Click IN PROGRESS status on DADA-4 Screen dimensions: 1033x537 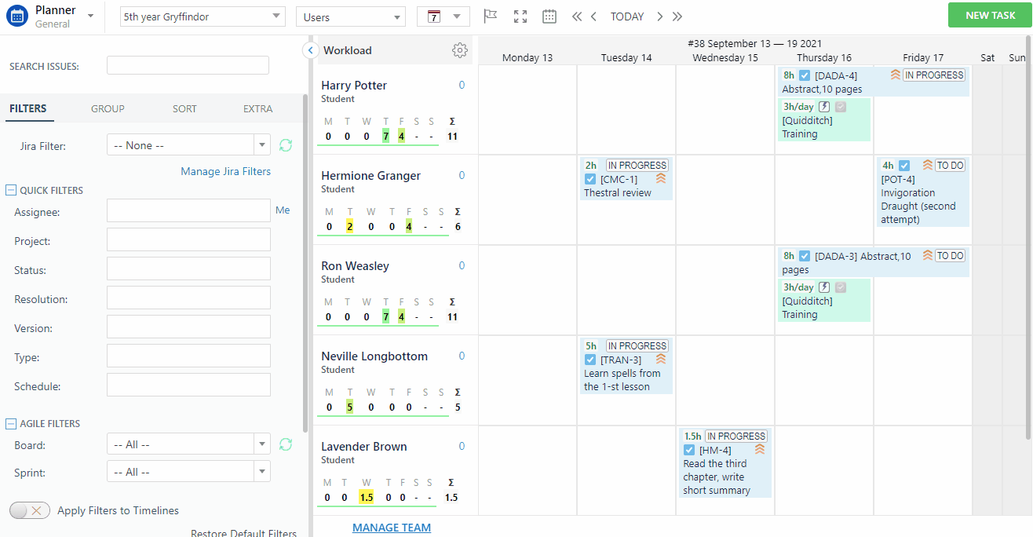(934, 75)
